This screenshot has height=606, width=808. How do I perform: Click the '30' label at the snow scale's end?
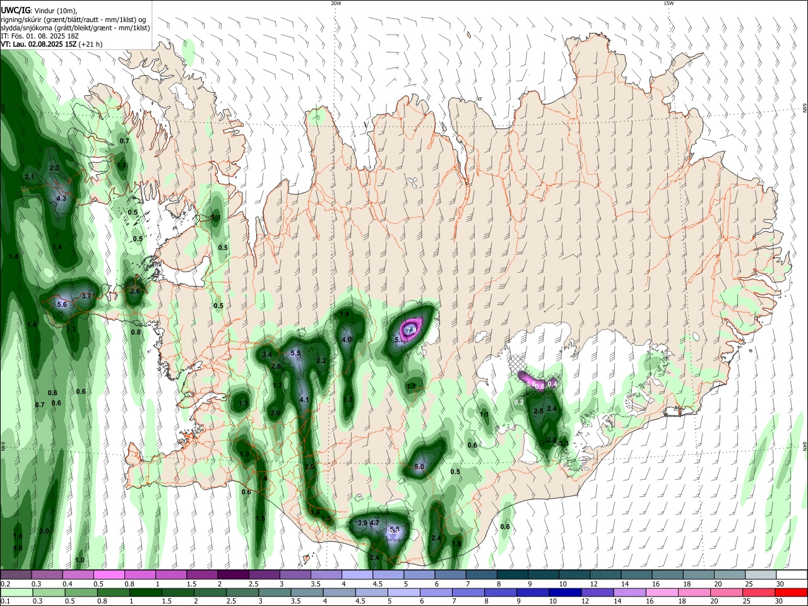click(780, 584)
